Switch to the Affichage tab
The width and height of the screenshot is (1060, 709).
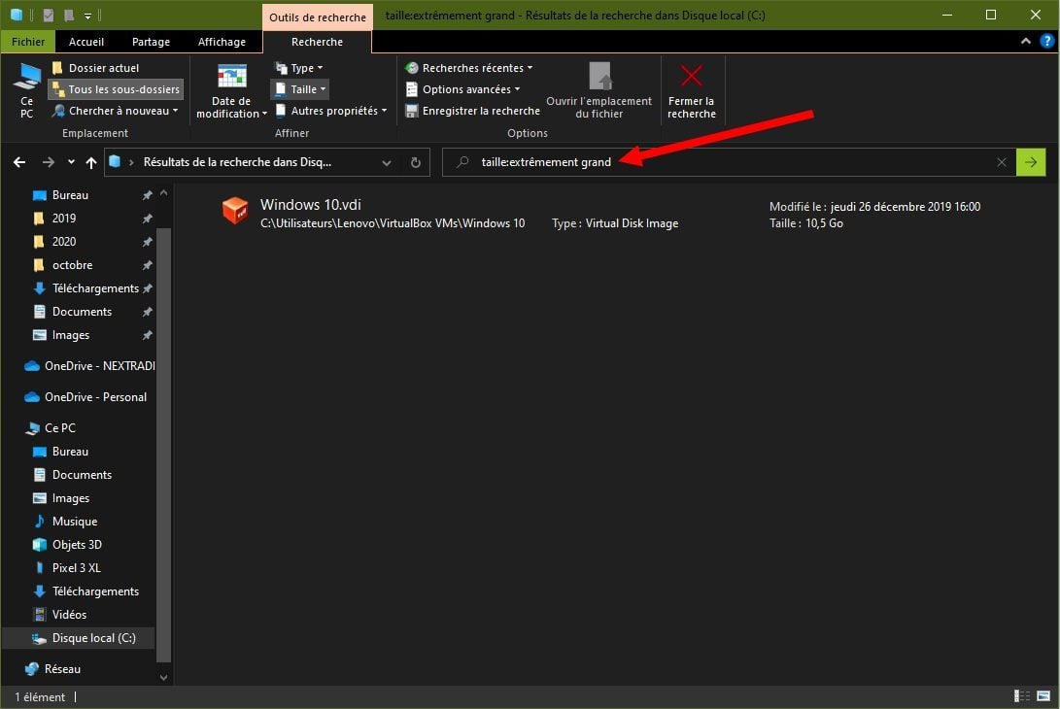222,42
